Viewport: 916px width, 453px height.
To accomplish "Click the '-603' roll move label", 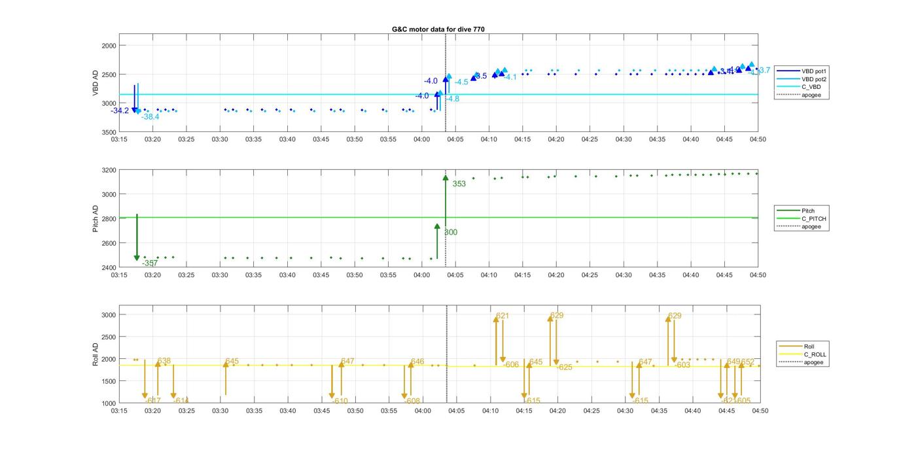I will pos(682,365).
